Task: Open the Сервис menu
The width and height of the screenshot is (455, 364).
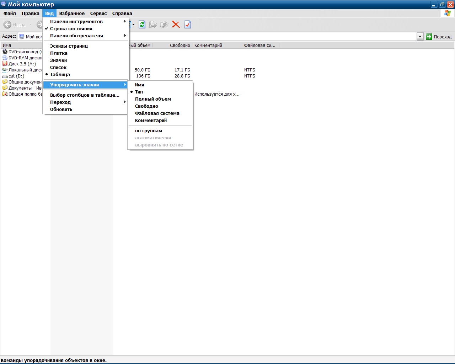Action: [98, 13]
